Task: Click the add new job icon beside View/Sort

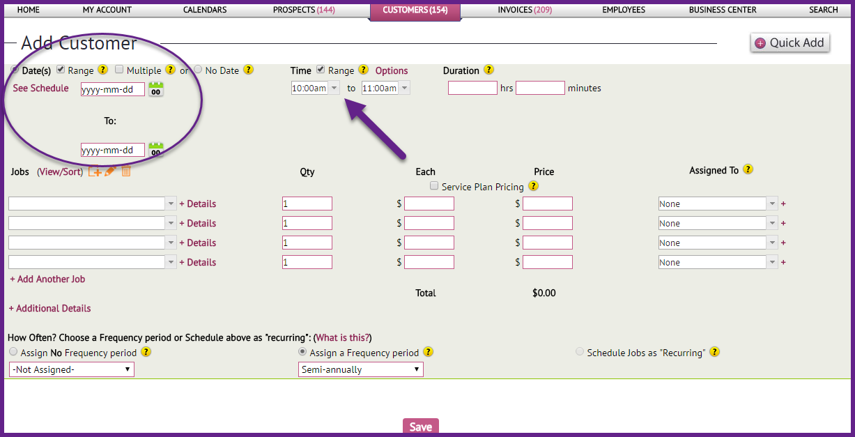Action: click(x=95, y=171)
